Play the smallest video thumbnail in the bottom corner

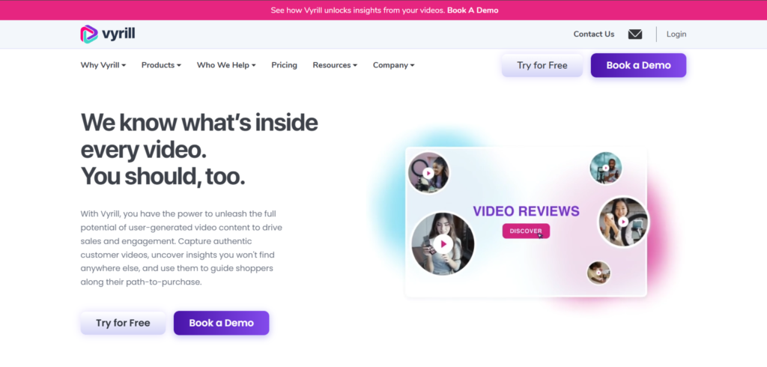tap(598, 273)
